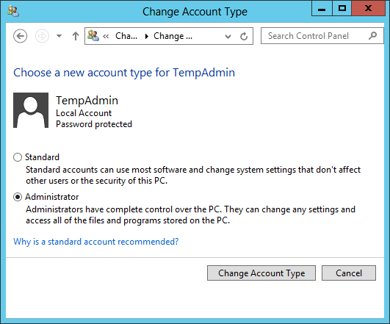Minimize the Change Account Type window
The width and height of the screenshot is (390, 324).
pos(322,9)
